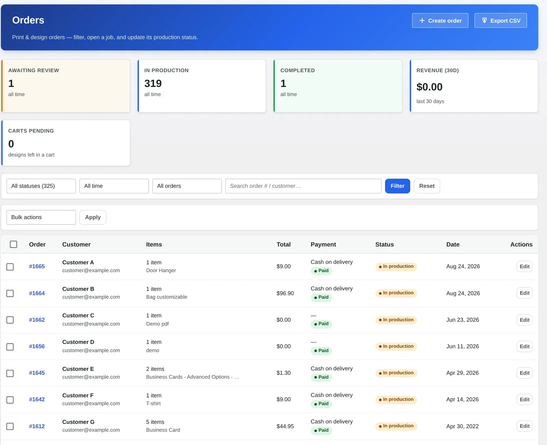Viewport: 547px width, 445px height.
Task: Open the All statuses (325) dropdown
Action: (x=41, y=186)
